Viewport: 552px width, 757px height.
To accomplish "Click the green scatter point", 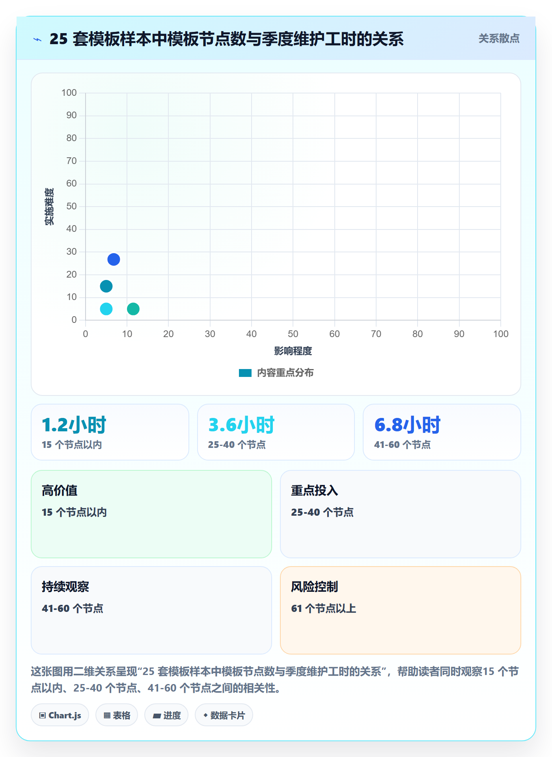I will [x=133, y=309].
